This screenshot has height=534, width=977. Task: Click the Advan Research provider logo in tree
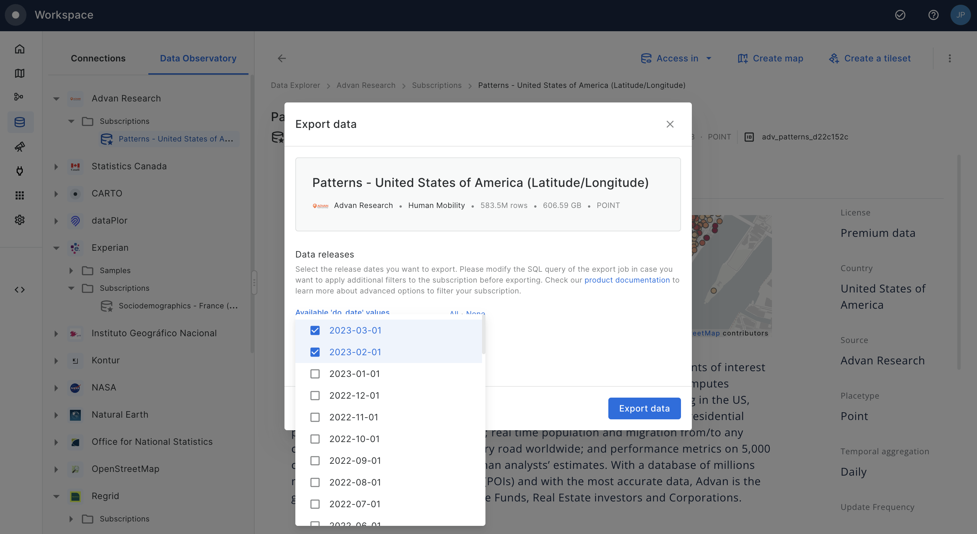tap(75, 98)
